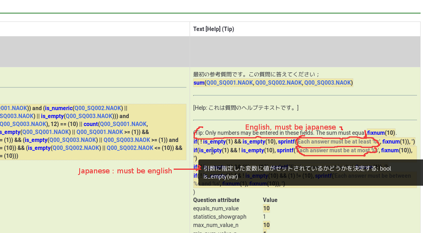Click the equals_num_value attribute name
This screenshot has height=233, width=423.
tap(216, 208)
